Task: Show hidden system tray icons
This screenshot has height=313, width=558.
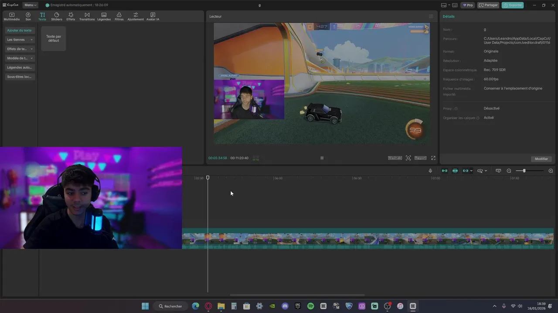Action: click(494, 306)
